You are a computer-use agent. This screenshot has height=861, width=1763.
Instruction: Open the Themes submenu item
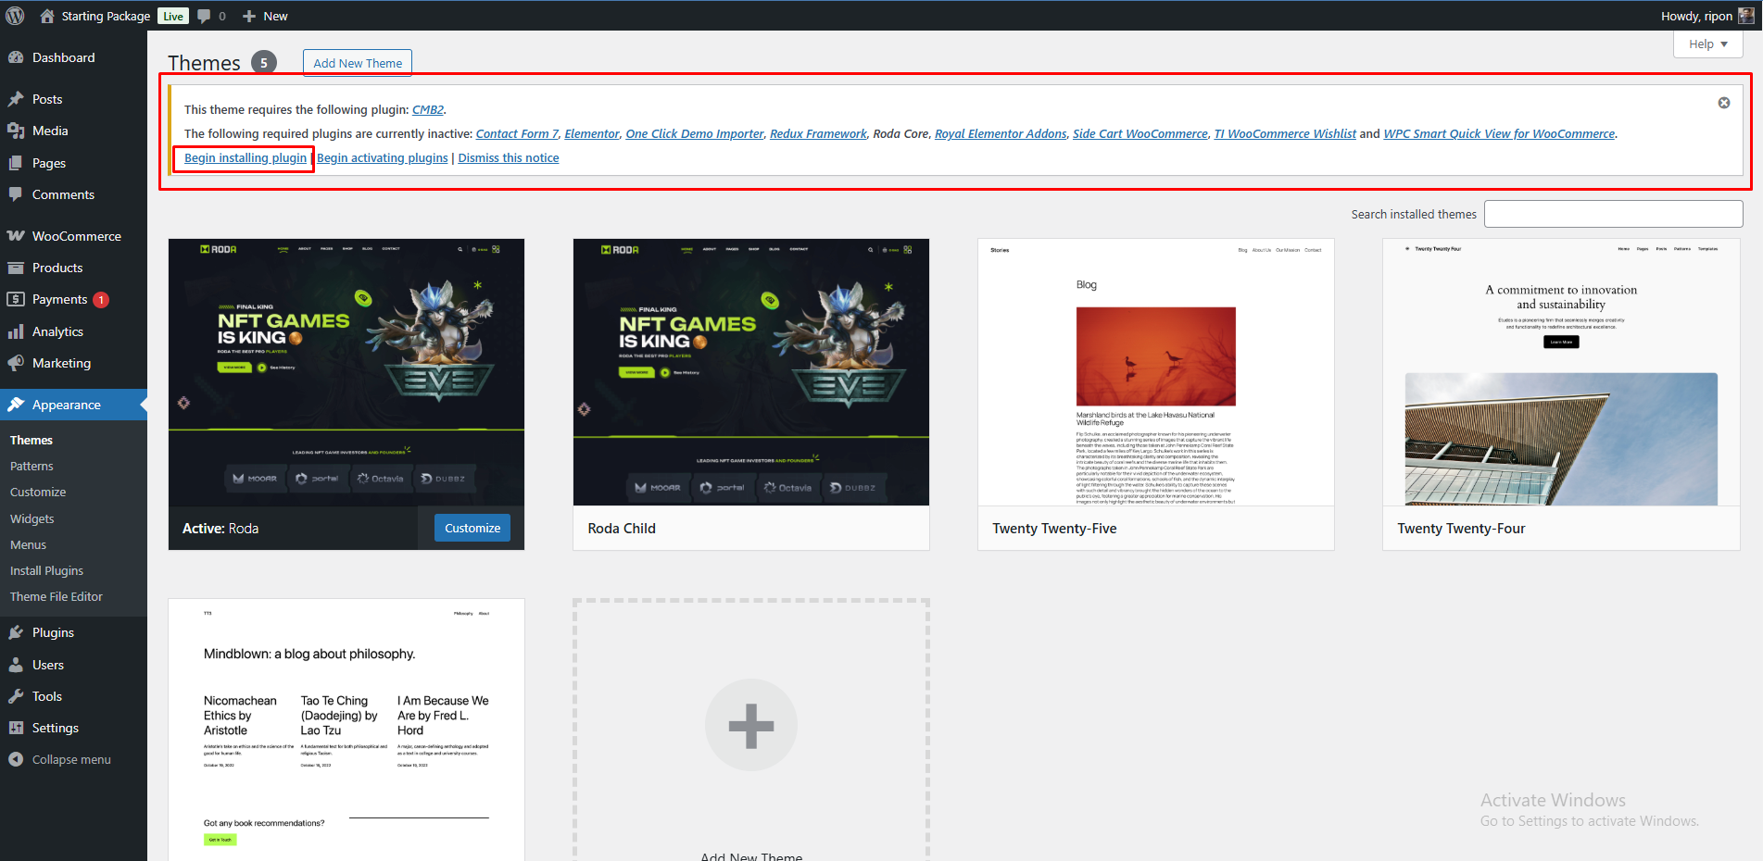[31, 440]
